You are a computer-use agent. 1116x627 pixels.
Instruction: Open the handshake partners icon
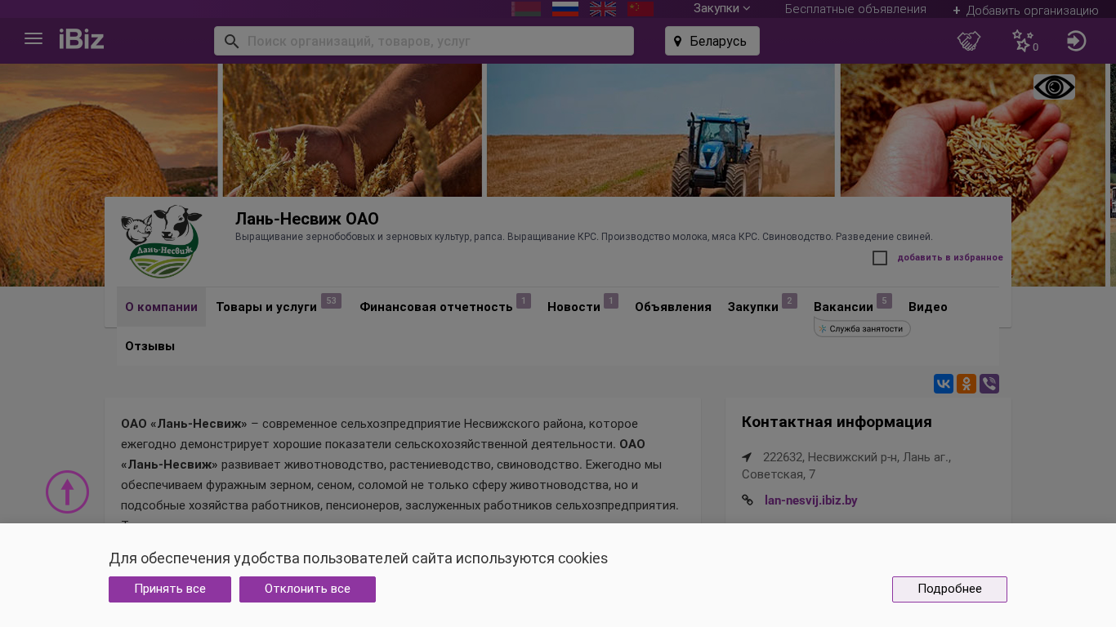pos(969,41)
